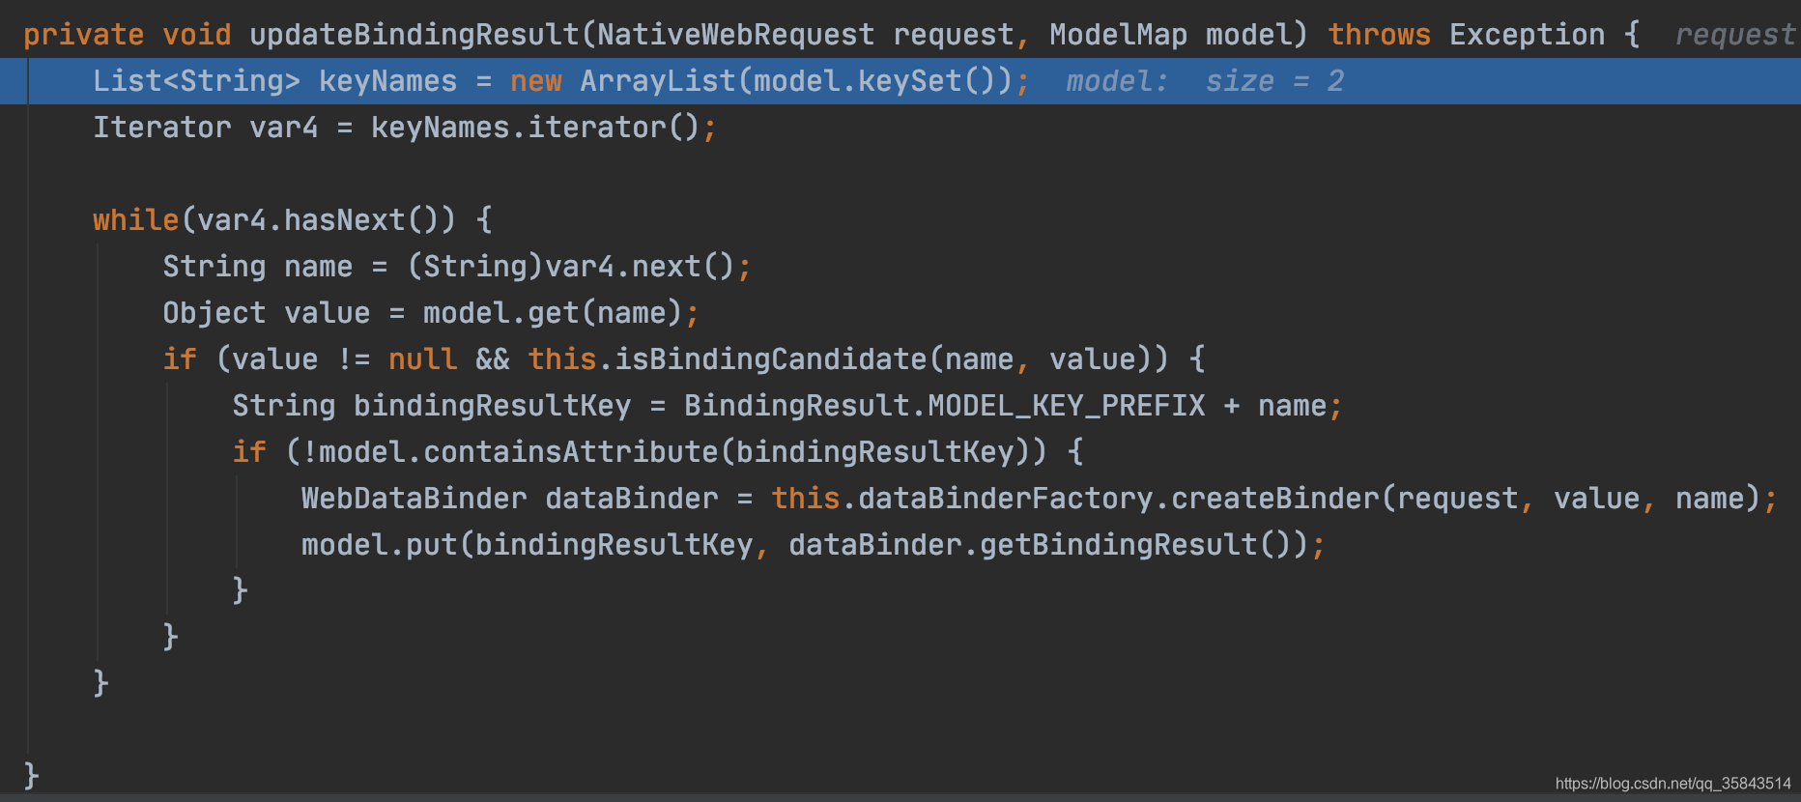
Task: Click the '(String)var4.next()' expression
Action: (571, 267)
